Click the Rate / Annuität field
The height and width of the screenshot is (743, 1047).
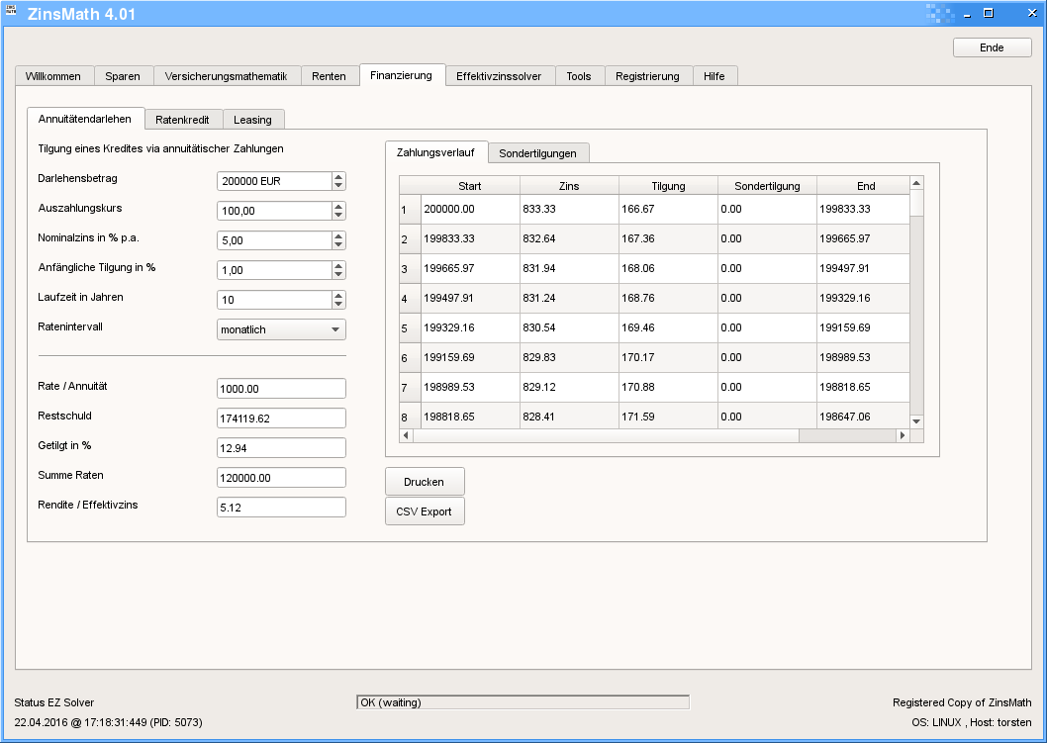coord(281,389)
